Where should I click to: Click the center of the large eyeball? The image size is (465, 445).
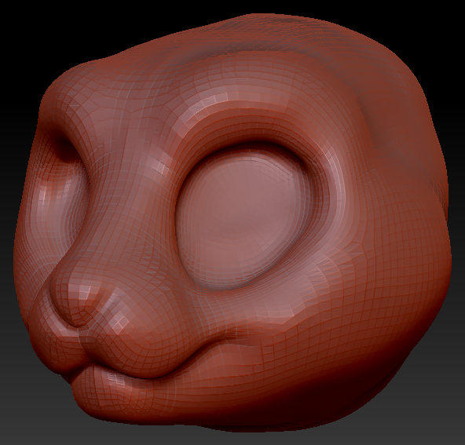pyautogui.click(x=243, y=215)
